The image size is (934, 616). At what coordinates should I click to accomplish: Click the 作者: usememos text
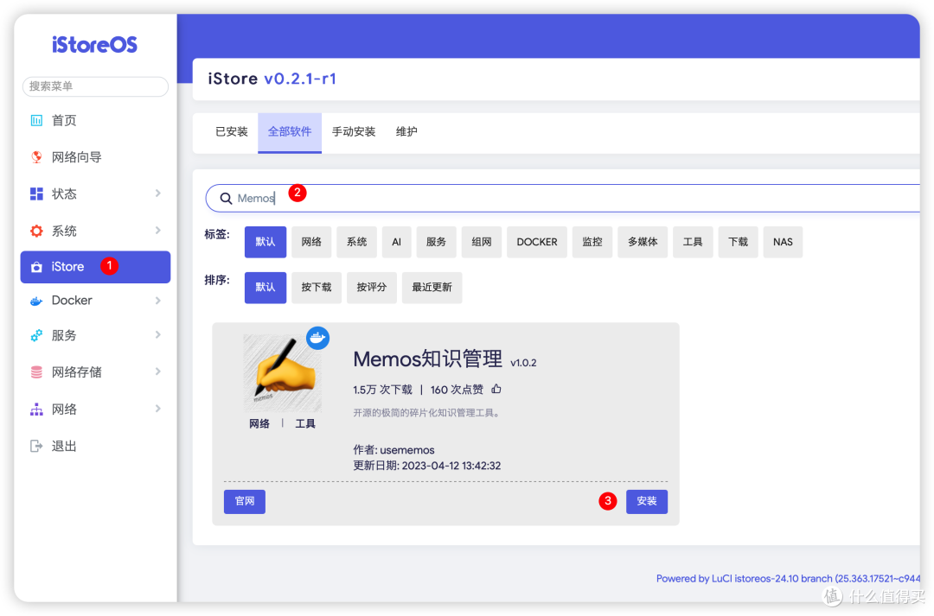coord(393,450)
